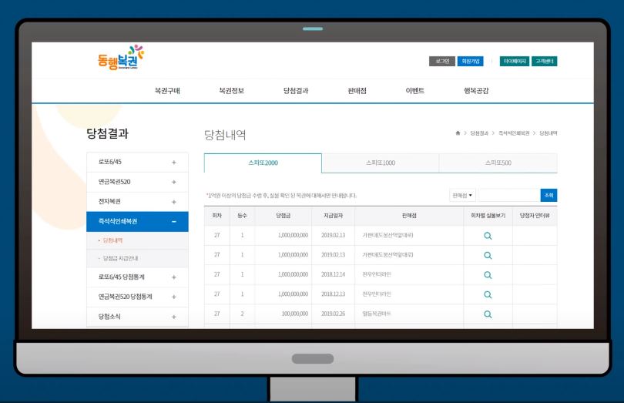Click the 당첨결과 sidebar heading
Image resolution: width=624 pixels, height=403 pixels.
pyautogui.click(x=107, y=133)
